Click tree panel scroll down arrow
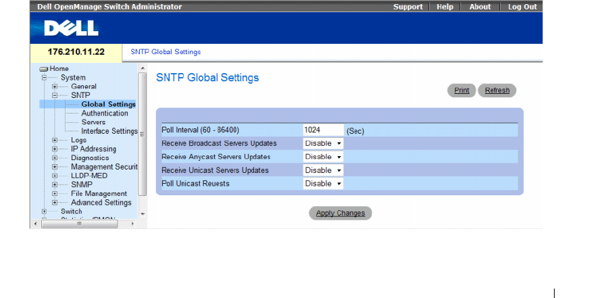Screen dimensions: 608x298 tap(143, 214)
